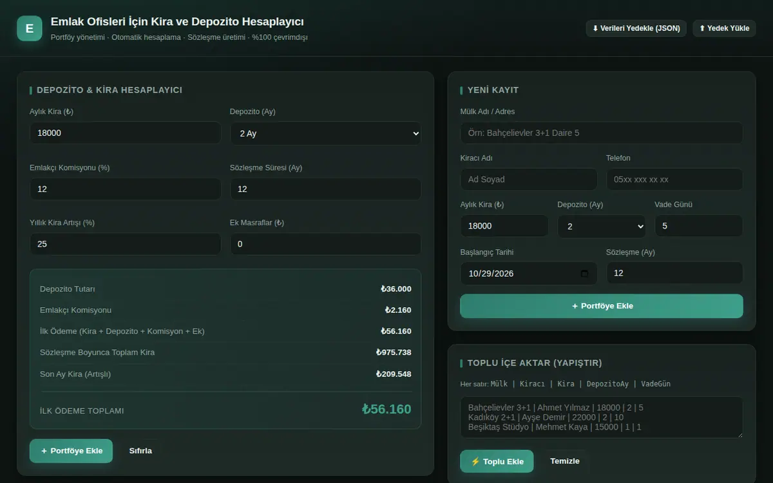Click the Depozito Tutarı value ₺36.000

click(x=396, y=289)
